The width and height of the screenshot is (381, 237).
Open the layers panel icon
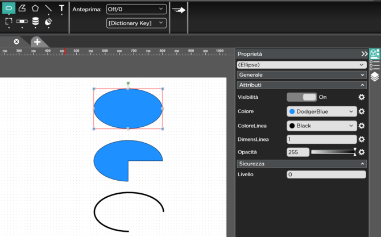pyautogui.click(x=375, y=77)
